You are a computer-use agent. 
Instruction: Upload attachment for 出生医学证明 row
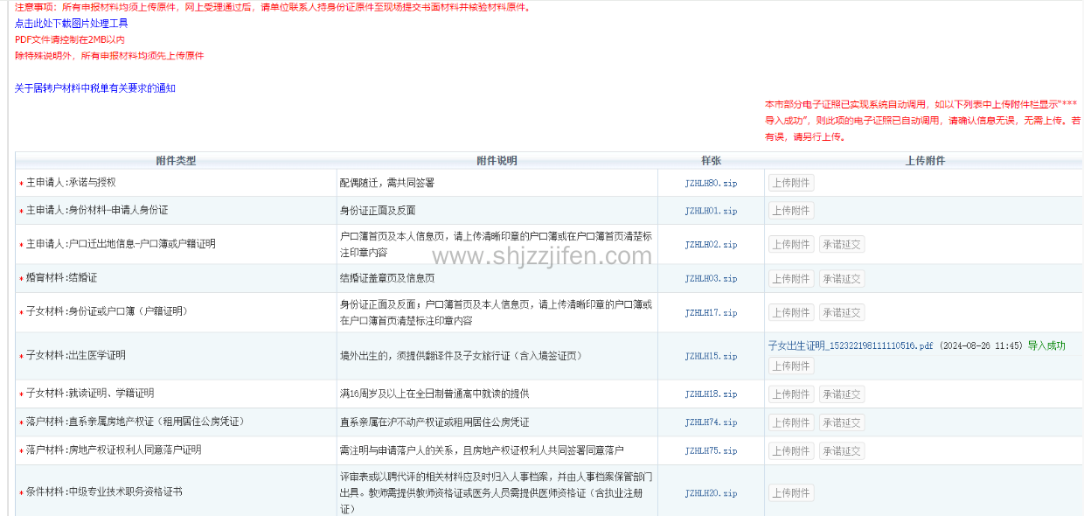click(x=791, y=366)
